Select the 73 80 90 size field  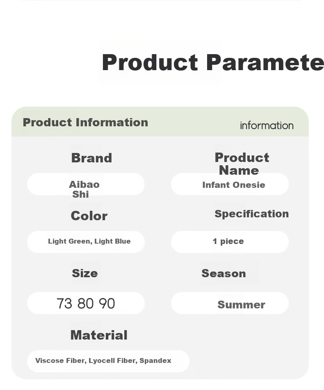tap(86, 303)
